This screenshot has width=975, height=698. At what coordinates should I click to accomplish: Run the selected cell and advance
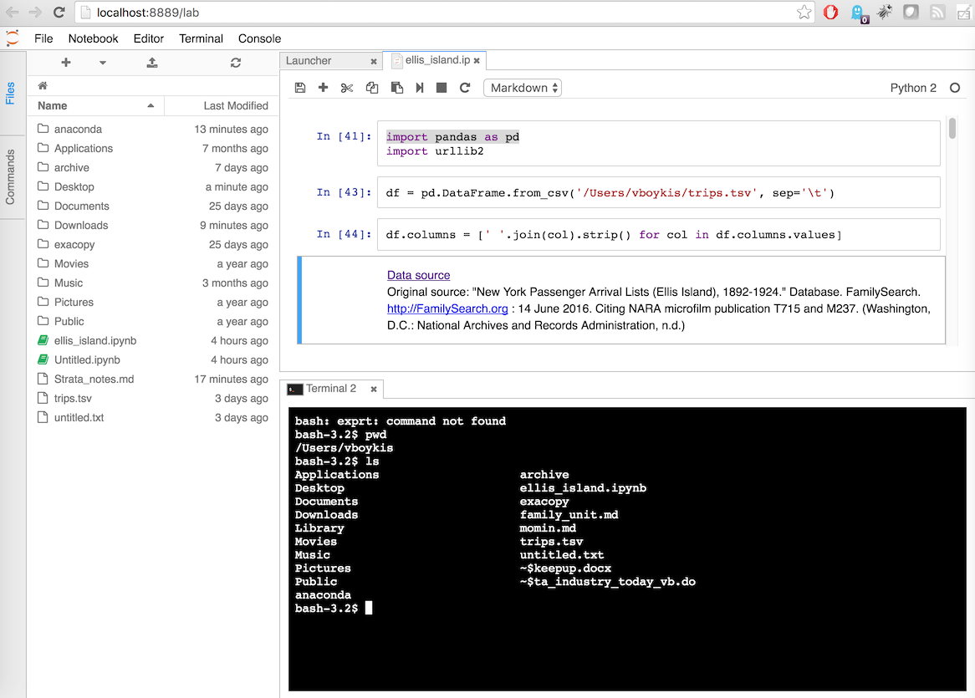[420, 88]
